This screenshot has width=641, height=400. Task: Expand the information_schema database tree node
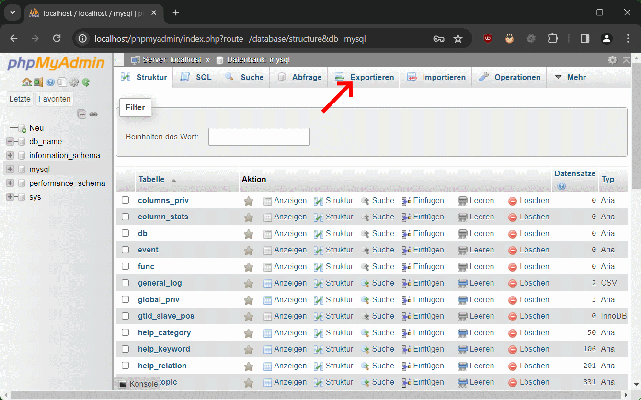[x=10, y=155]
